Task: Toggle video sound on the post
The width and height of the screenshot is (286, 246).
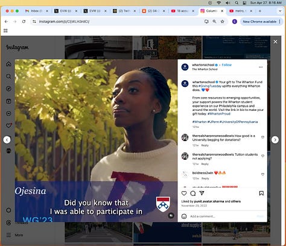Action: (171, 215)
